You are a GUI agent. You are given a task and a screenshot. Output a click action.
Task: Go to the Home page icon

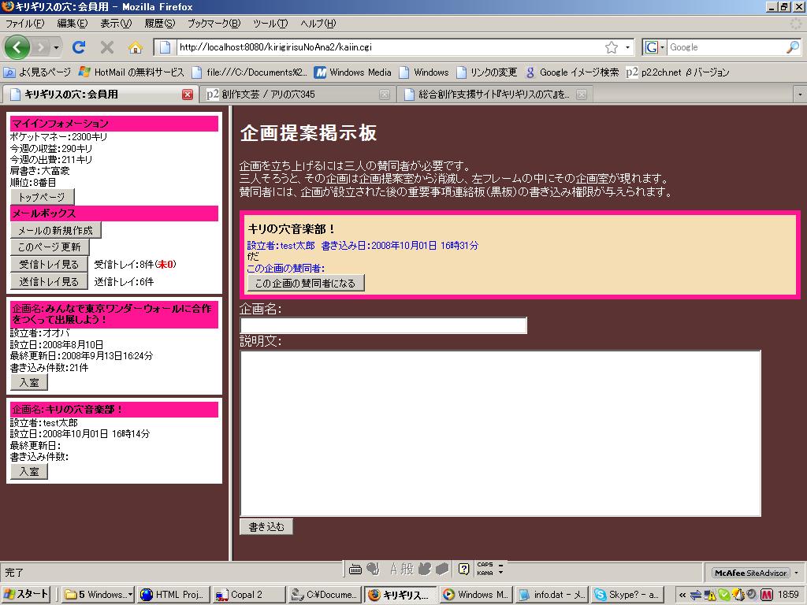coord(136,48)
